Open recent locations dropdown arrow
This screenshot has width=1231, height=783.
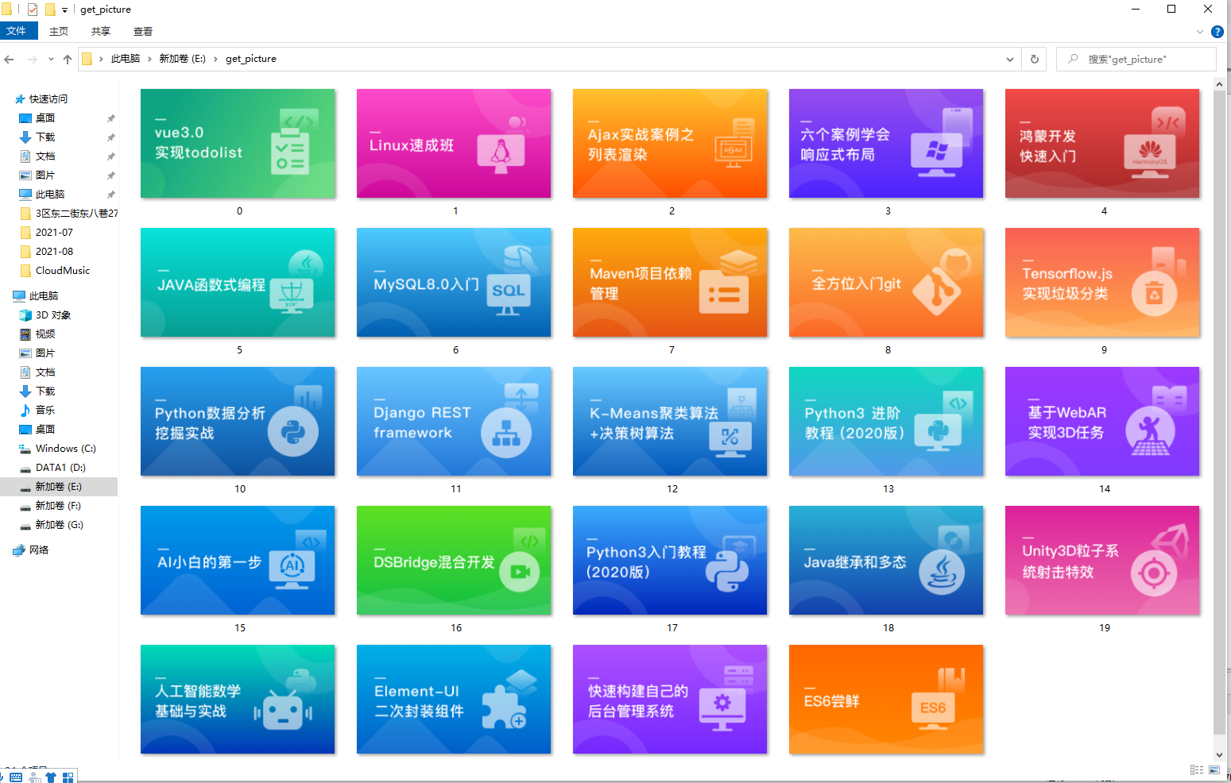pos(51,59)
